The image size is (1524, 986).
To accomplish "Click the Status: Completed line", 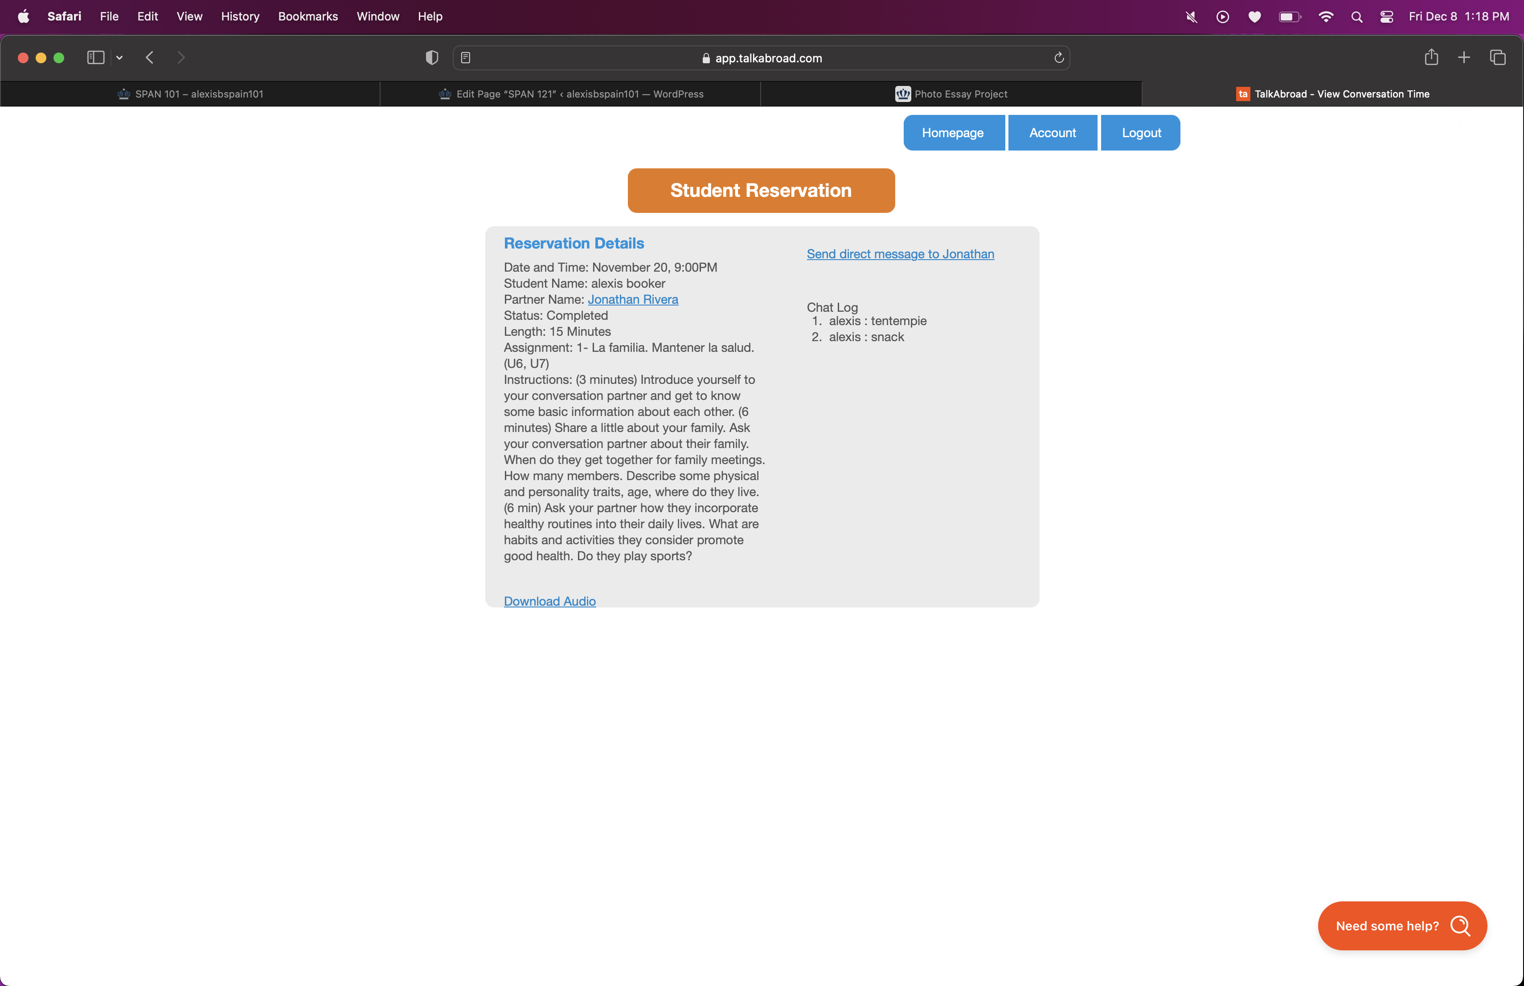I will click(556, 315).
